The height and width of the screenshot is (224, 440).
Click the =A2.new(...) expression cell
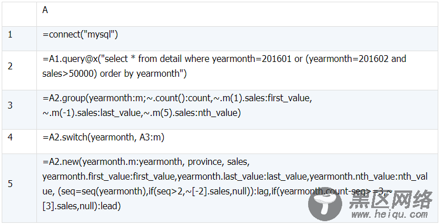click(238, 188)
